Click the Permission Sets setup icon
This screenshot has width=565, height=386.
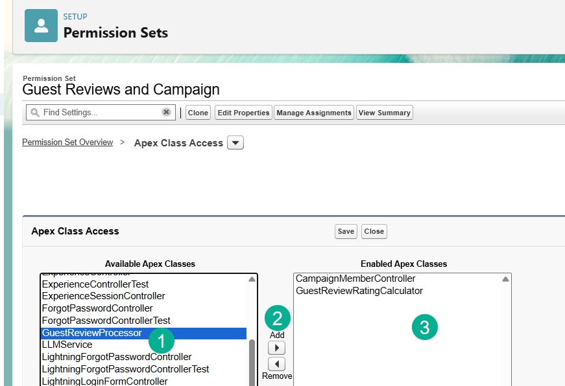point(41,26)
